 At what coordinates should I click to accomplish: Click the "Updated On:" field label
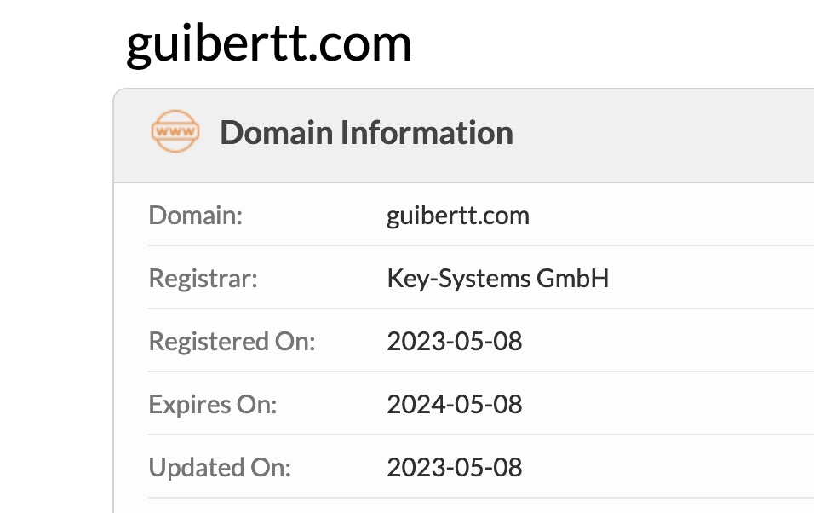coord(220,467)
